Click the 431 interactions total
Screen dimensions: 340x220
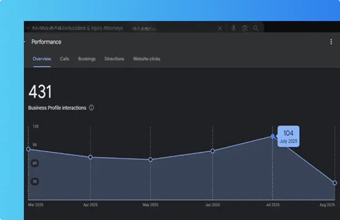pyautogui.click(x=40, y=92)
